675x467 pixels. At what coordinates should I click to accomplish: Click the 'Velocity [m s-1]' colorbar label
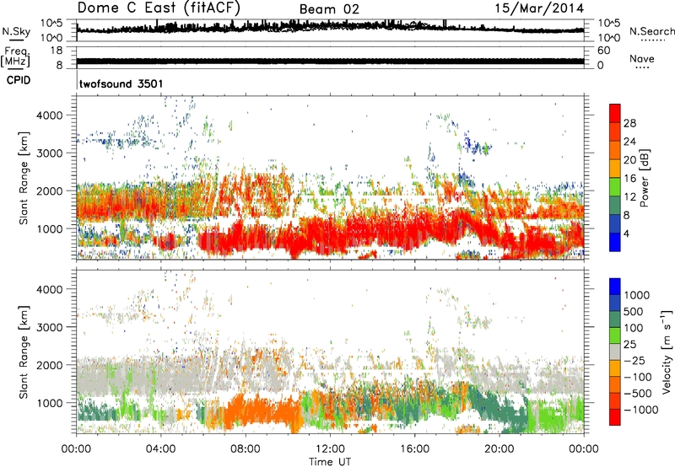click(x=667, y=352)
